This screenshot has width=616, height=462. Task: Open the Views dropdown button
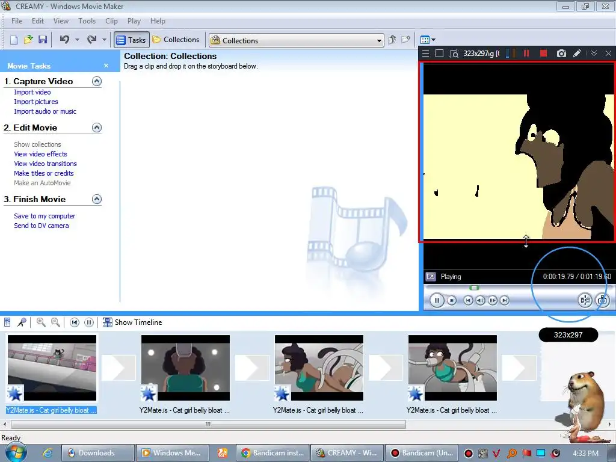[428, 40]
